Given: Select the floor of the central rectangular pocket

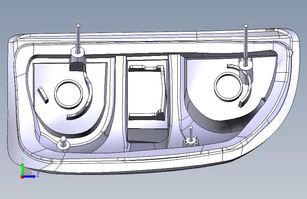Looking at the screenshot, I should (x=145, y=92).
